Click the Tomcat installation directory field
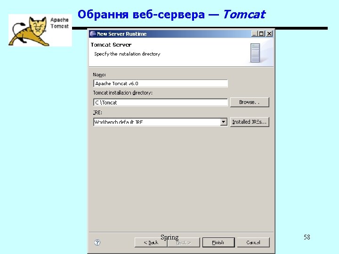The image size is (339, 254). (161, 103)
